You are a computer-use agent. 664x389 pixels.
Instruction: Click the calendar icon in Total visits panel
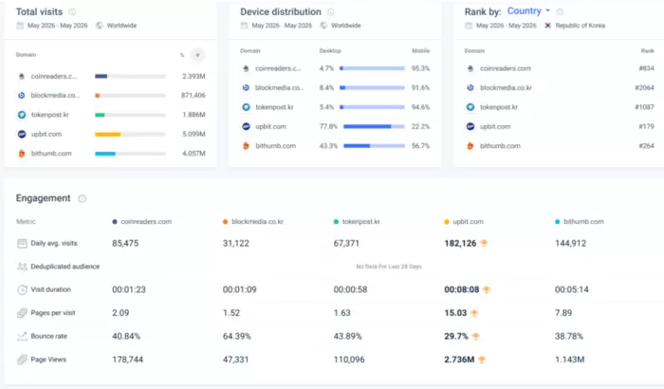pos(20,26)
